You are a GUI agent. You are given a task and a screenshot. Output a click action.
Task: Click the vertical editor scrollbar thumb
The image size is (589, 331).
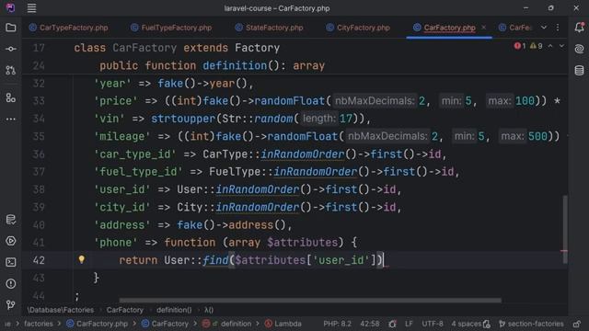(x=565, y=229)
